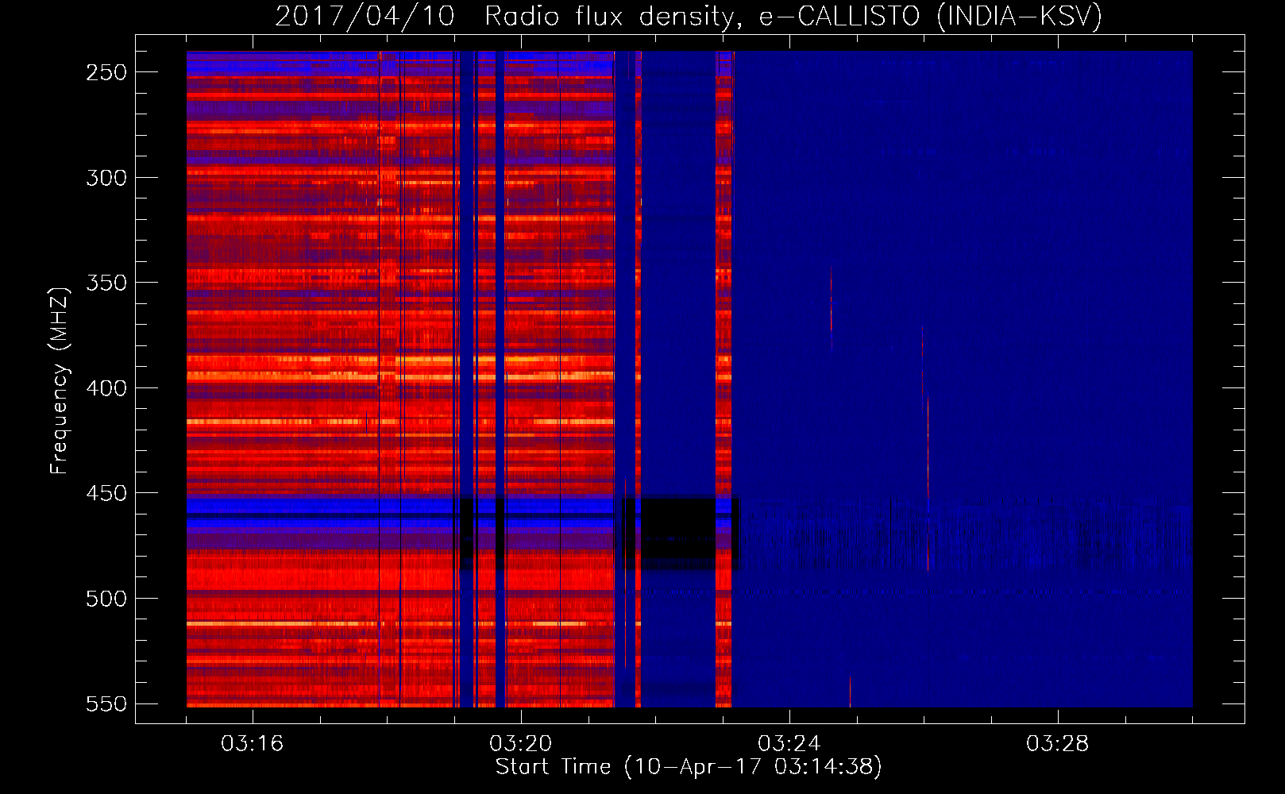Click the 'Start Time (10-Apr-17 03:14:38)' axis label
This screenshot has height=794, width=1285.
click(689, 766)
